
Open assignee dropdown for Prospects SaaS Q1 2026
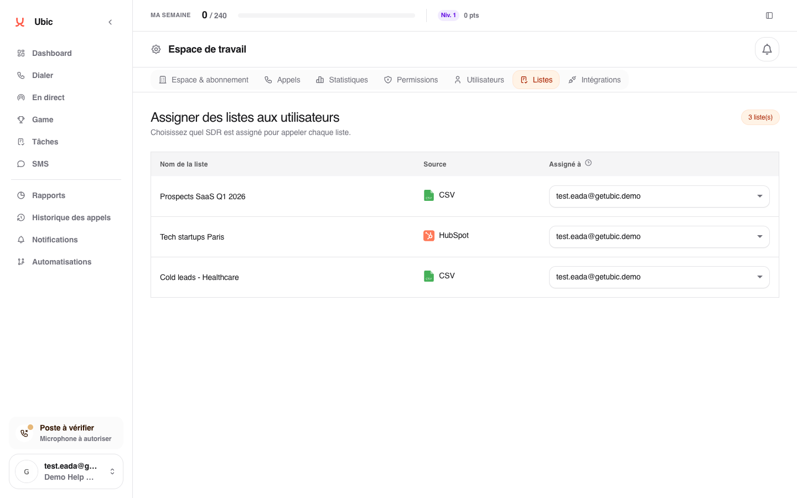click(x=659, y=196)
